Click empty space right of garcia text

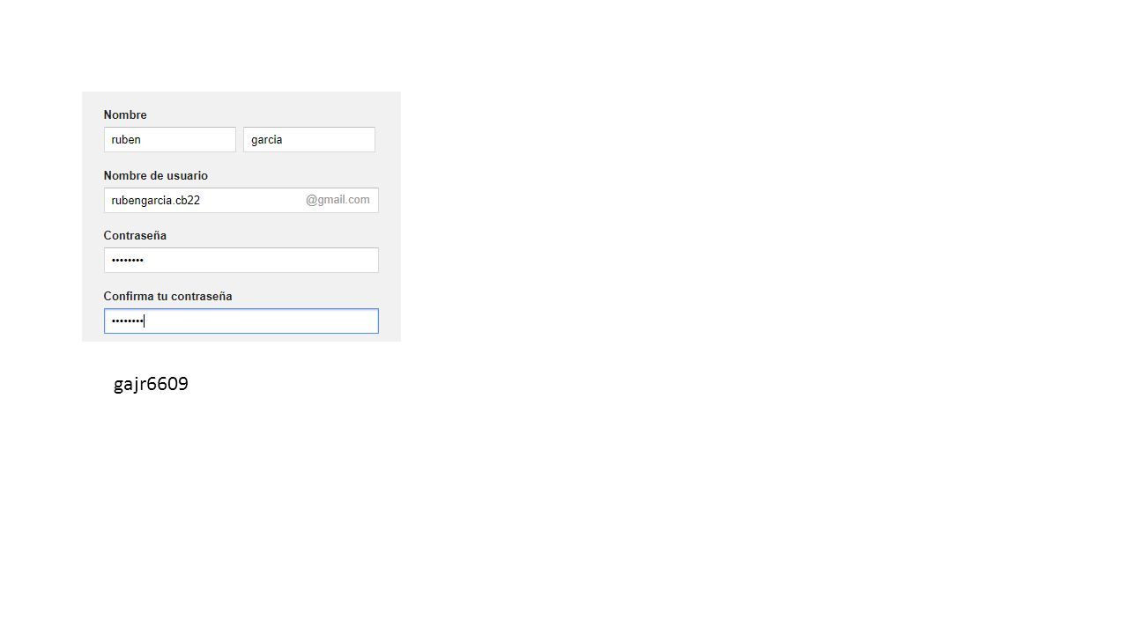click(x=328, y=139)
